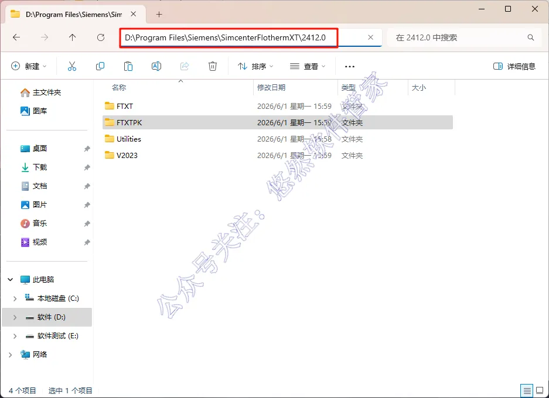Select the FTXTPK folder
Image resolution: width=549 pixels, height=398 pixels.
click(x=278, y=122)
